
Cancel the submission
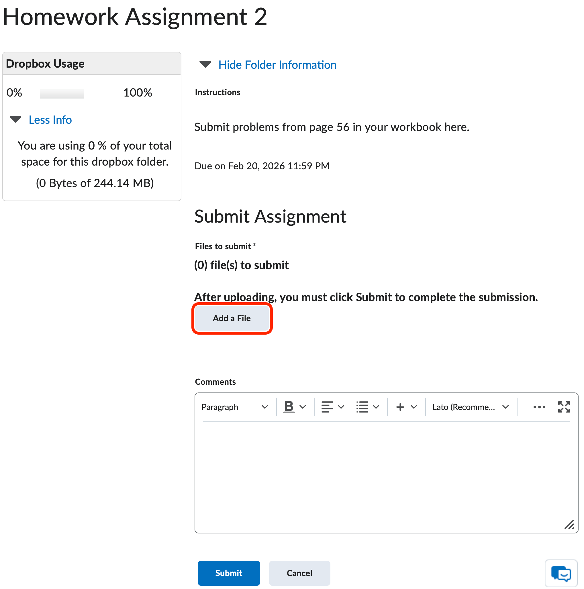coord(299,573)
